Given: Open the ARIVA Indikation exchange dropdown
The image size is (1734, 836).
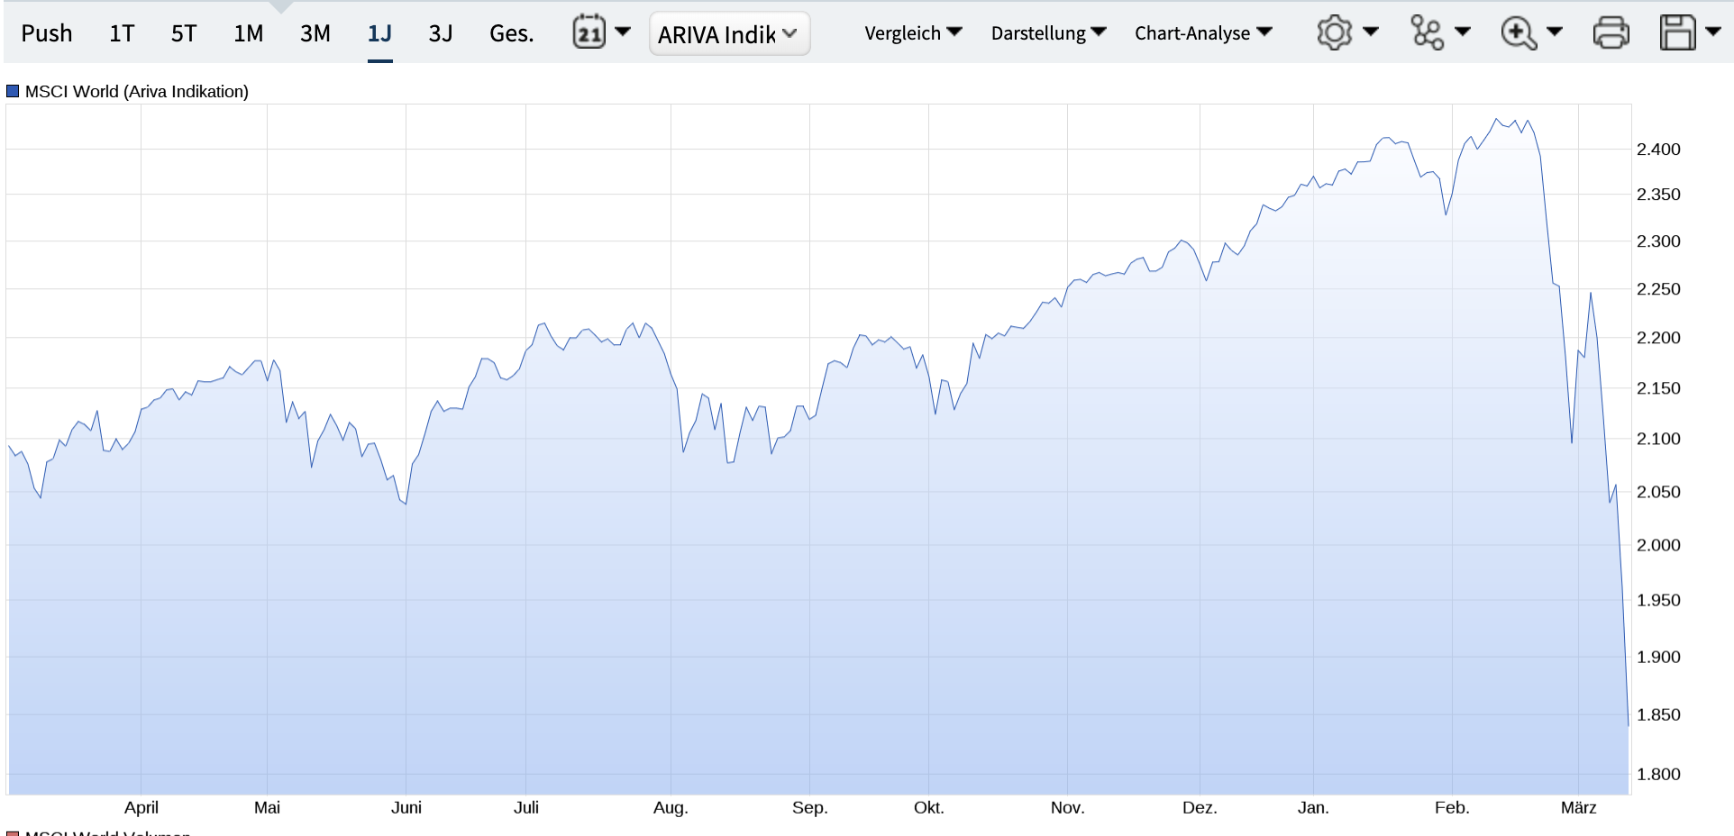Looking at the screenshot, I should [x=729, y=34].
